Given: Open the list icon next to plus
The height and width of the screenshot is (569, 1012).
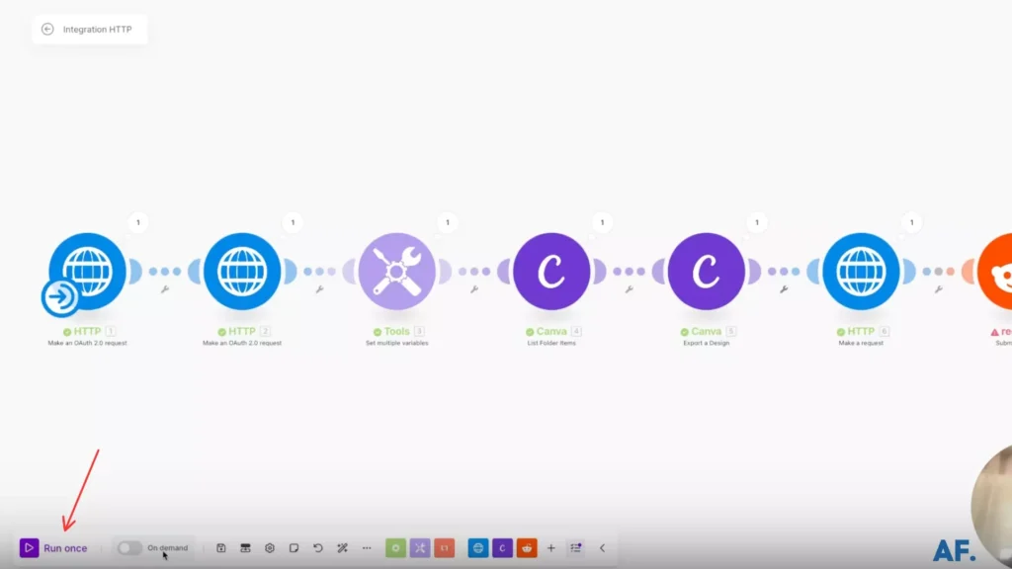Looking at the screenshot, I should point(576,547).
